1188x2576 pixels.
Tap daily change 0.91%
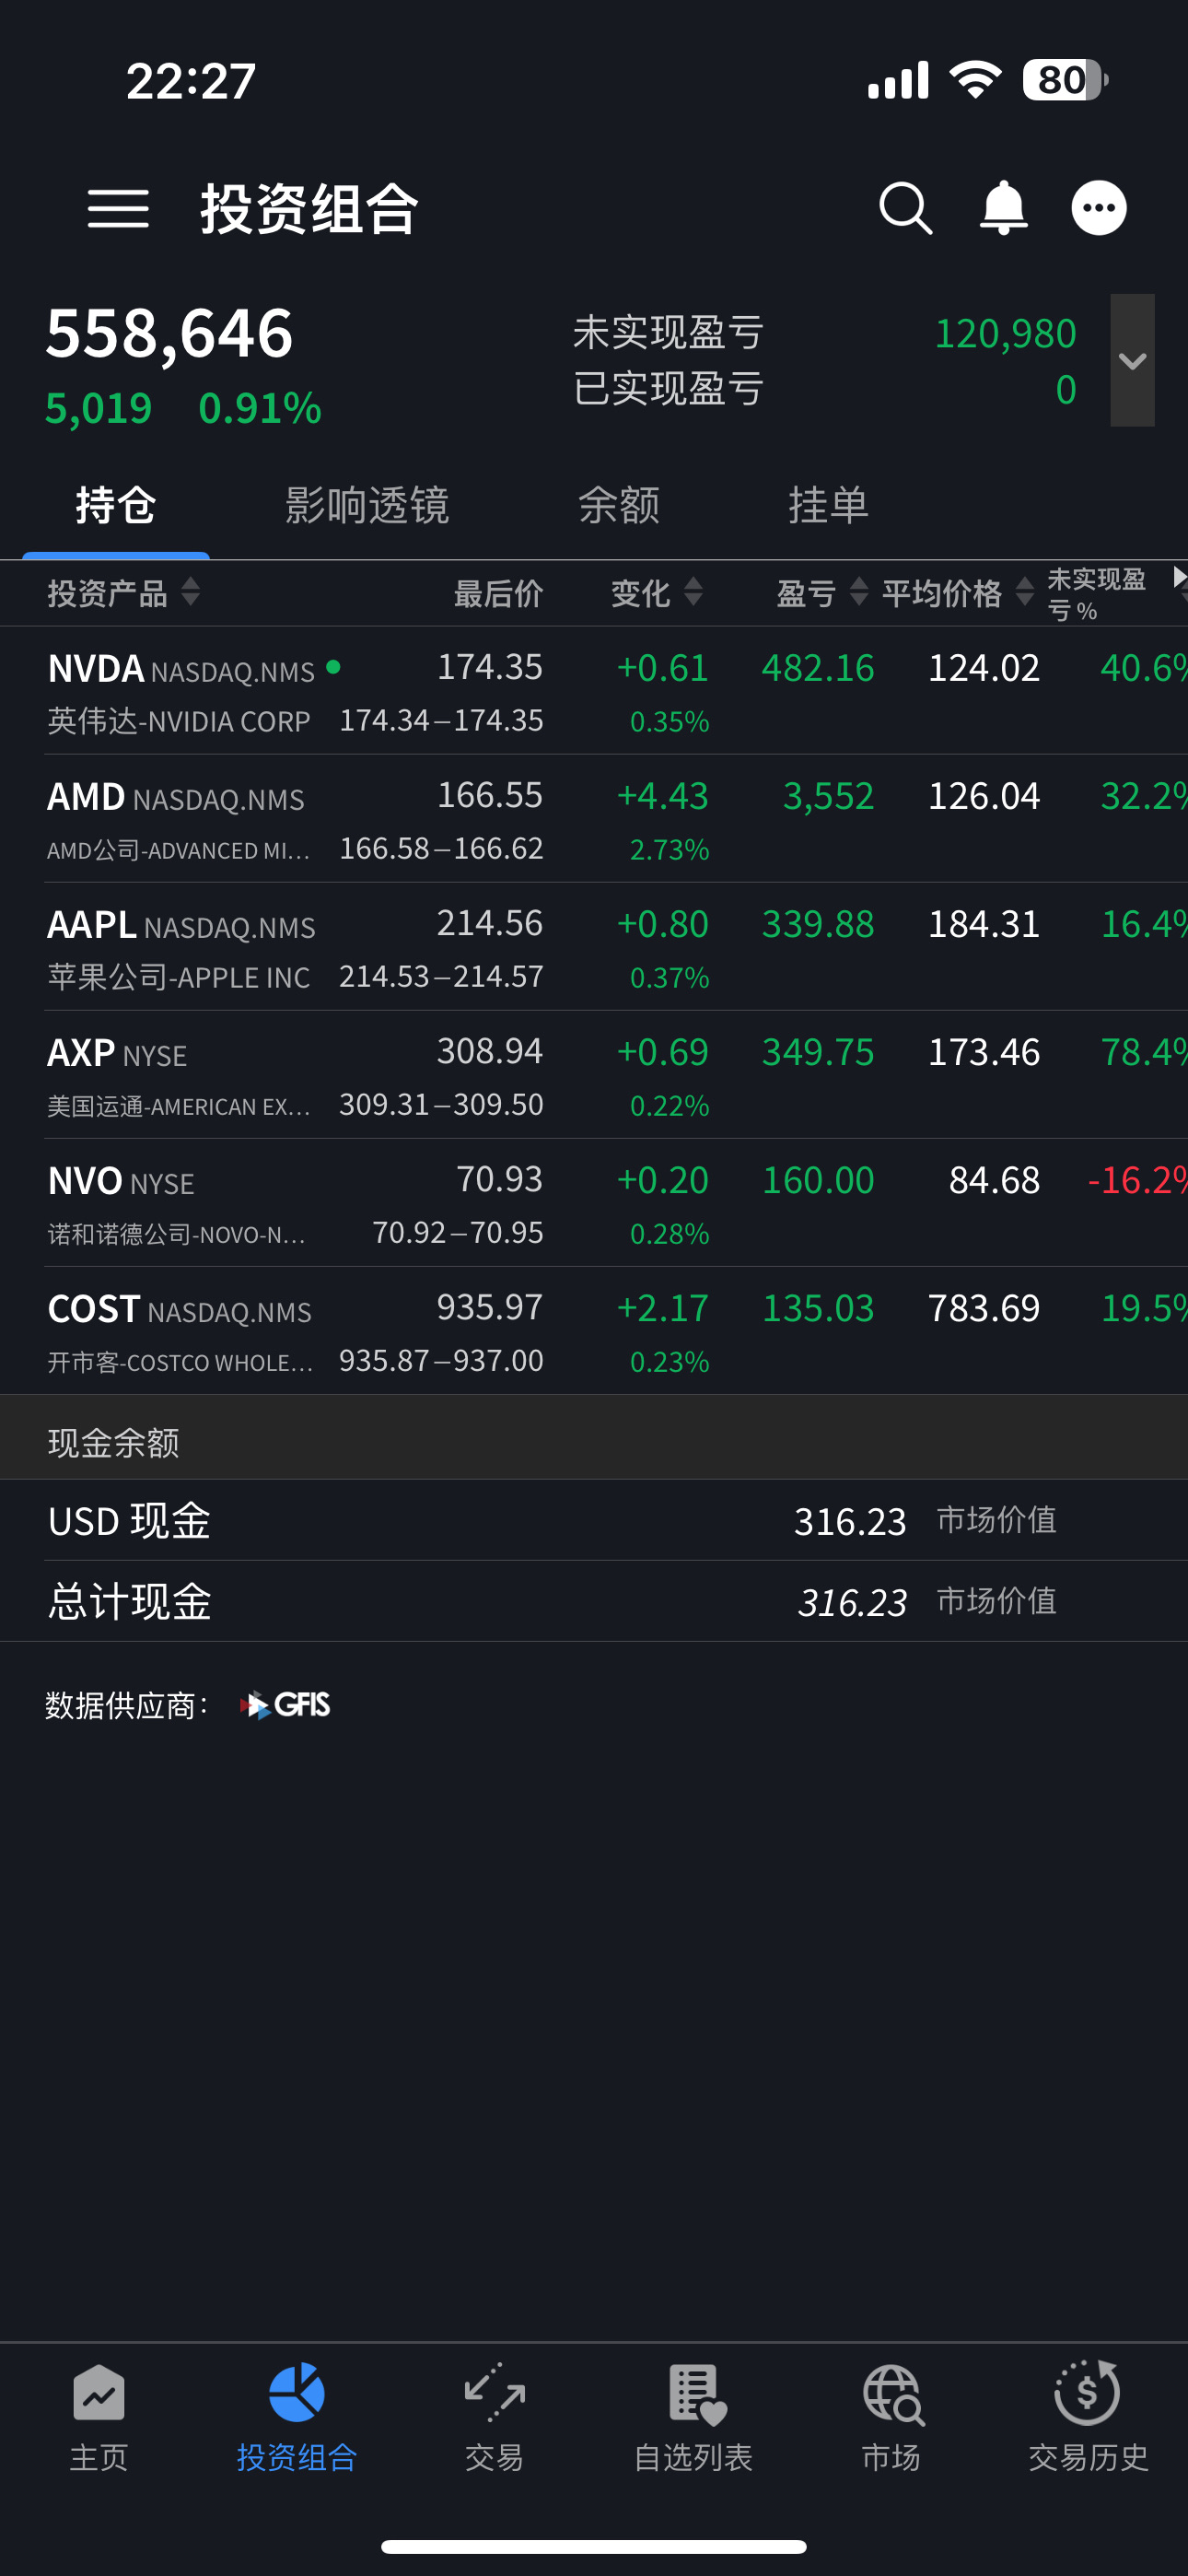(x=260, y=408)
